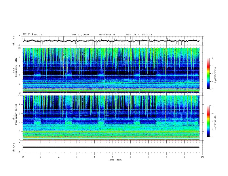The image size is (228, 176).
Task: Click the lower colorbar log(PSD) label
Action: tap(215, 122)
